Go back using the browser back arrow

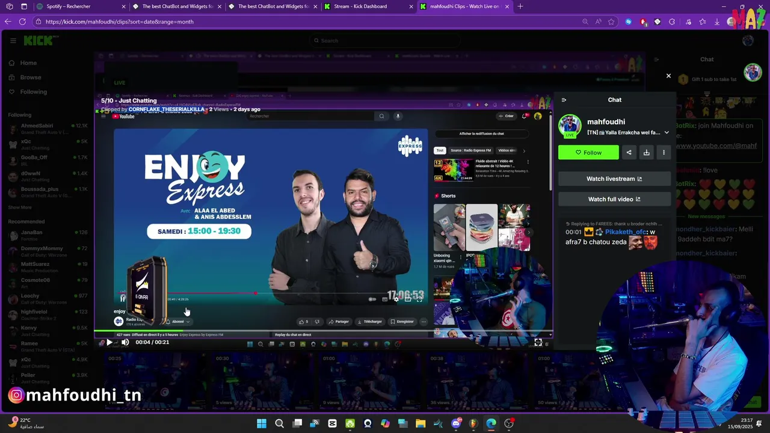[8, 22]
